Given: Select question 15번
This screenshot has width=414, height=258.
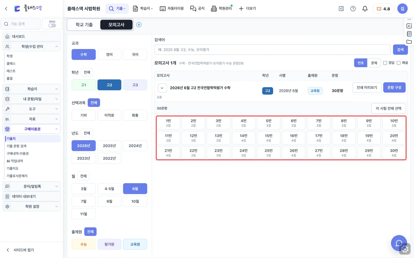Looking at the screenshot, I should [x=269, y=138].
